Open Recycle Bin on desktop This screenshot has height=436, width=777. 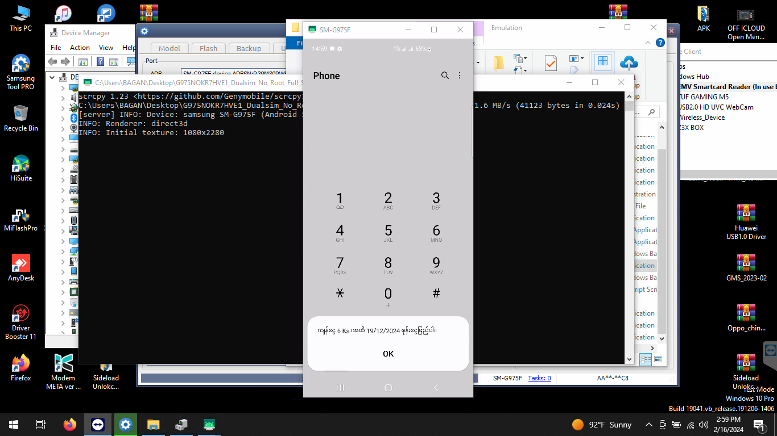(x=21, y=118)
